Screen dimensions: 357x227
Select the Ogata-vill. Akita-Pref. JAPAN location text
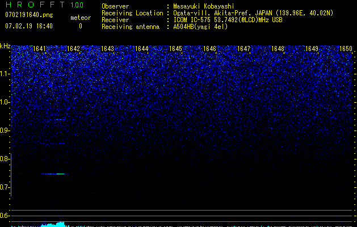pyautogui.click(x=253, y=13)
